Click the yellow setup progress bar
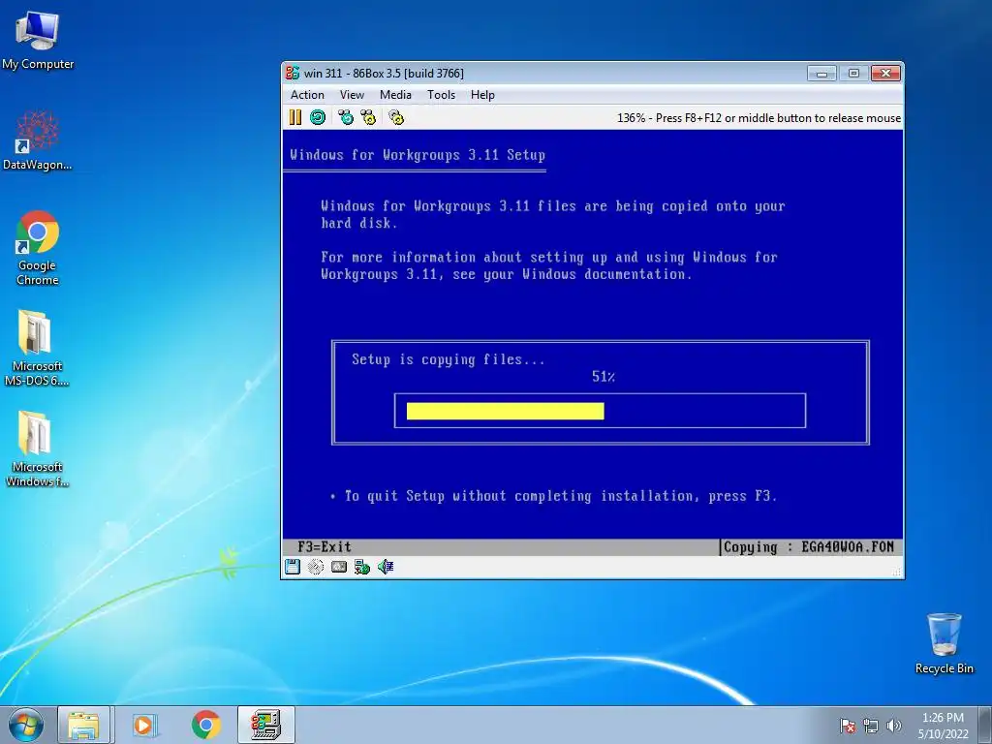Image resolution: width=992 pixels, height=744 pixels. point(505,411)
